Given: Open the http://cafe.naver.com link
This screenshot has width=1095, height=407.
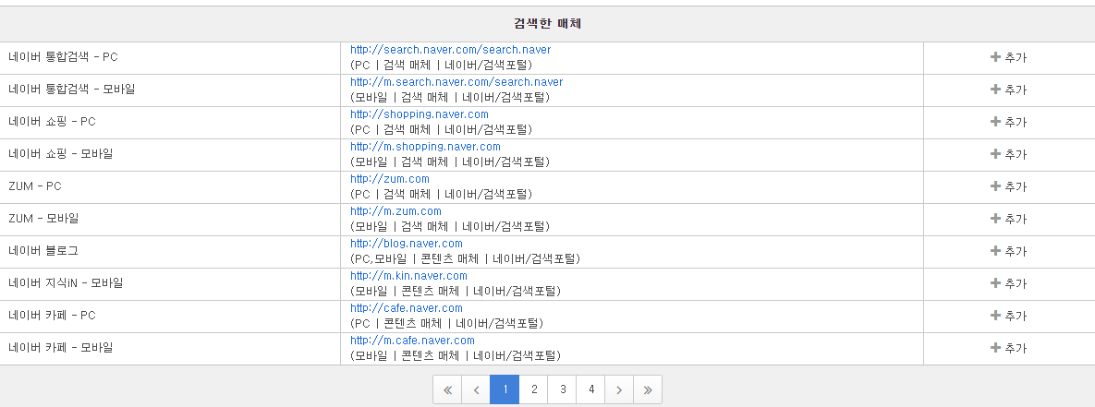Looking at the screenshot, I should (407, 308).
